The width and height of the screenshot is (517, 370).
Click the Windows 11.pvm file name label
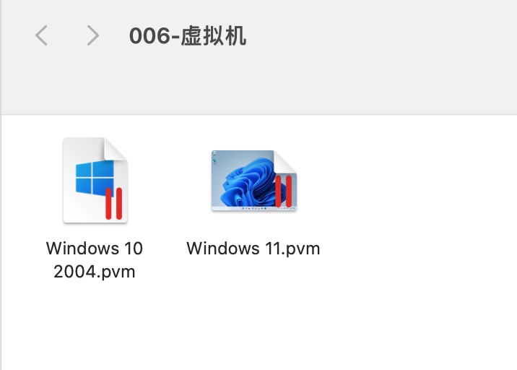[253, 248]
